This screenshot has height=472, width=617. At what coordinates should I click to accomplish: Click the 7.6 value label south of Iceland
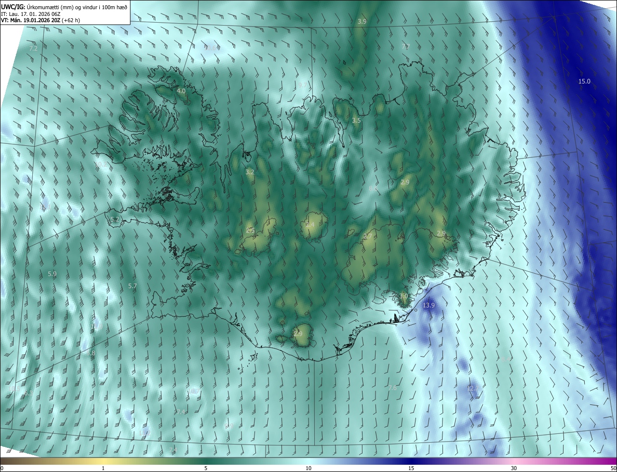click(x=392, y=388)
